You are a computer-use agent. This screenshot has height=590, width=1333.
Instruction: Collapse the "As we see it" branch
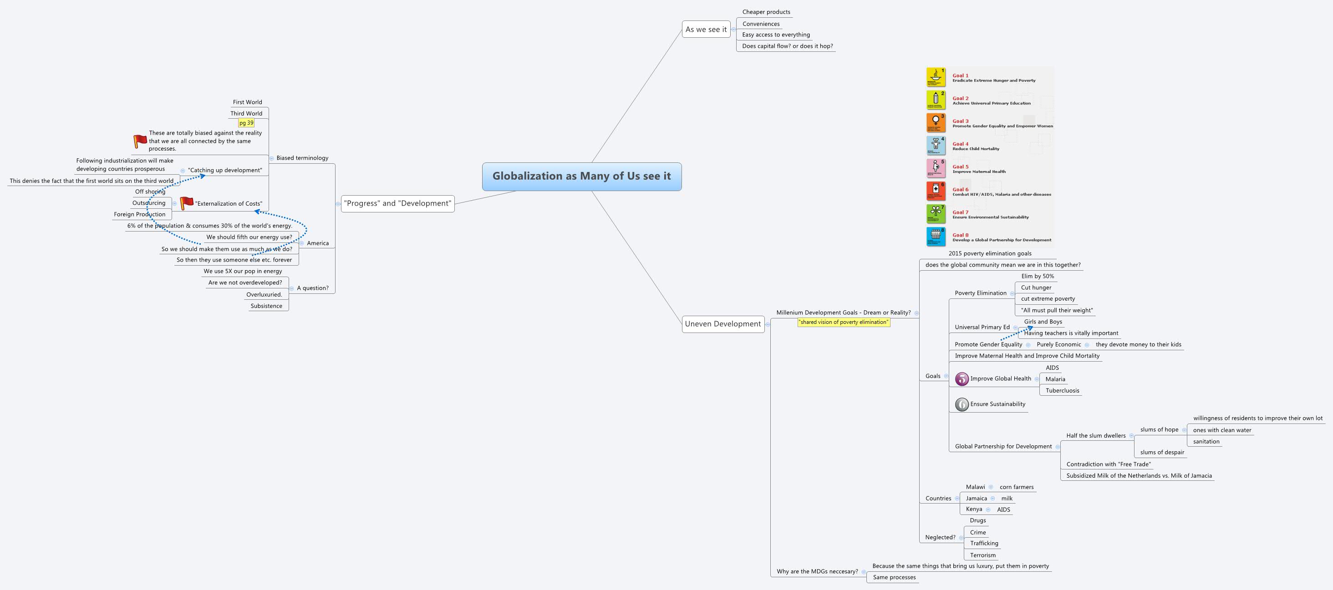(733, 30)
